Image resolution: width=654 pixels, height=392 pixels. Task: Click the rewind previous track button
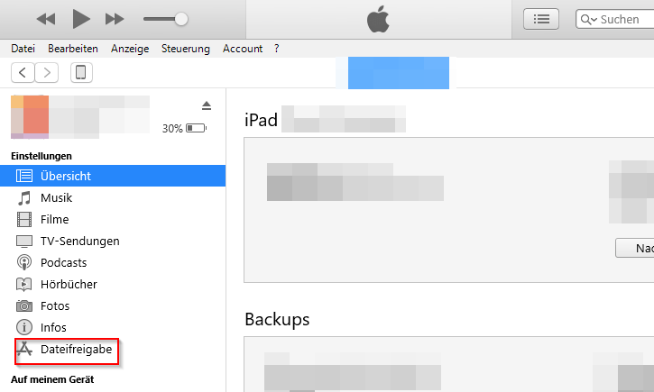[x=45, y=18]
